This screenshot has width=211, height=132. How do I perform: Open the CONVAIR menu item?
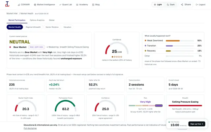[24, 5]
